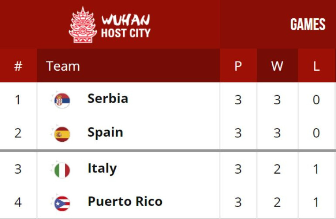336x219 pixels.
Task: Sort by the L losses column
Action: [x=317, y=66]
